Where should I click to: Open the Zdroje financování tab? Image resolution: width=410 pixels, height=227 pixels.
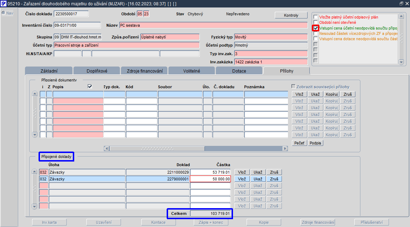click(145, 71)
